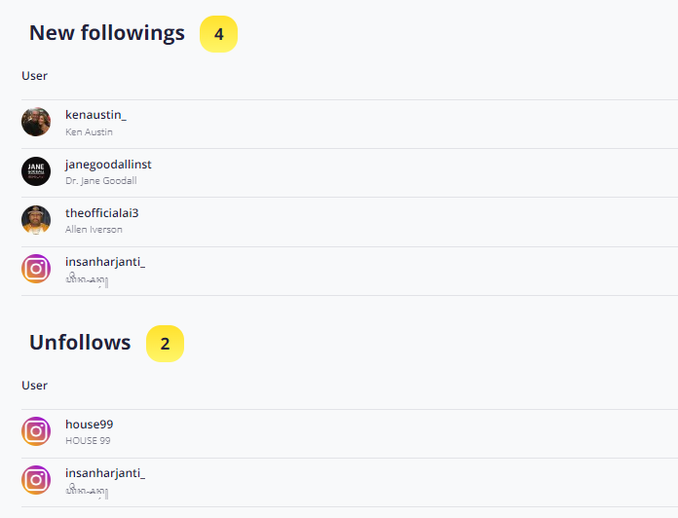Click the Instagram icon beside insanharjanti_ in Unfollows
This screenshot has width=678, height=518.
point(36,480)
